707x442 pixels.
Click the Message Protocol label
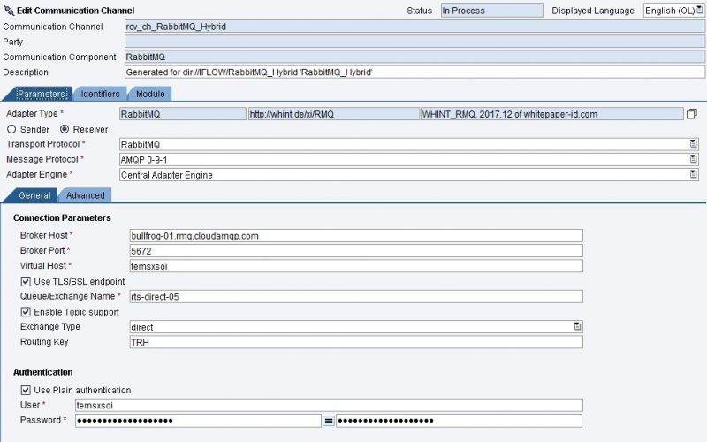[x=42, y=159]
